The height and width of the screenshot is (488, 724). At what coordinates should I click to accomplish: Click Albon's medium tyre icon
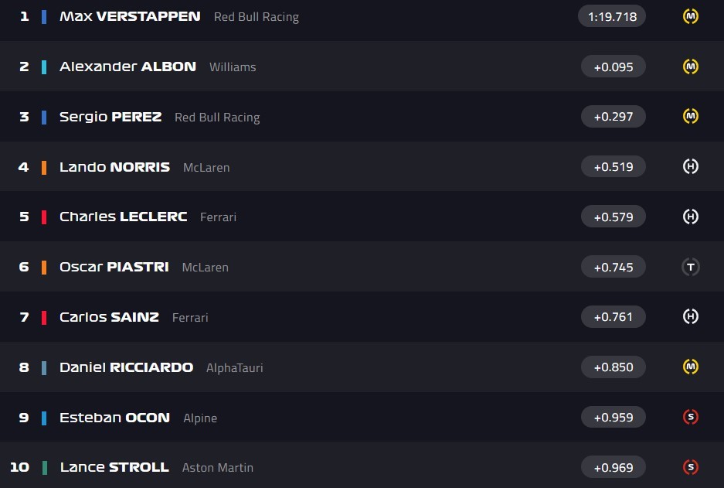coord(691,67)
